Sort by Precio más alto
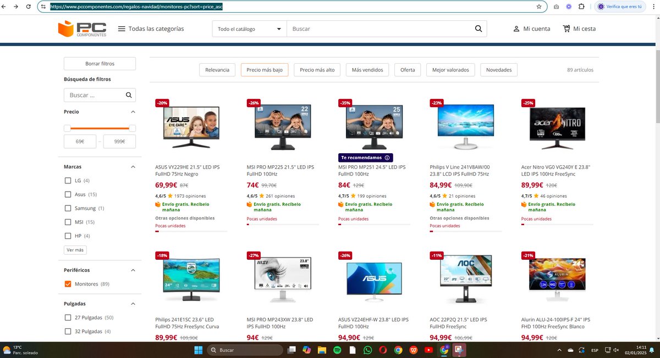The image size is (660, 358). [x=317, y=70]
